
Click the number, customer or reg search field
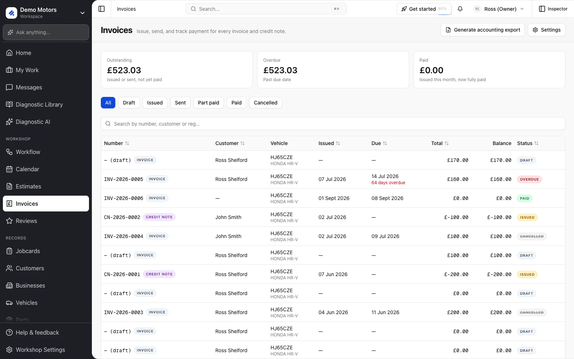[x=333, y=124]
